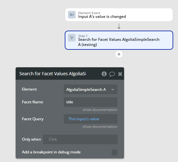Click the 'Element Event' caption text
Screen dimensions: 178x162
[x=89, y=13]
